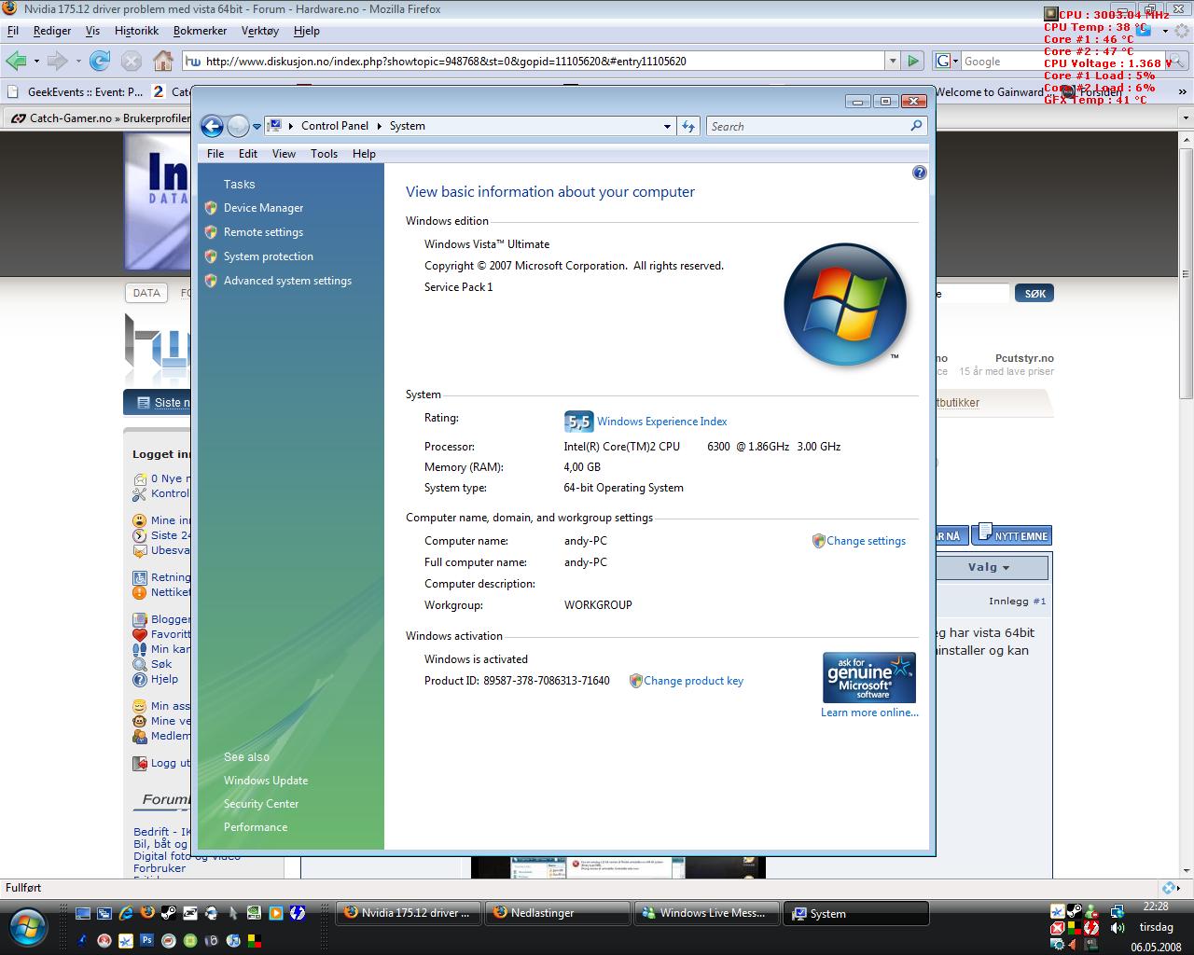This screenshot has height=955, width=1194.
Task: Open Advanced system settings link
Action: pyautogui.click(x=287, y=281)
